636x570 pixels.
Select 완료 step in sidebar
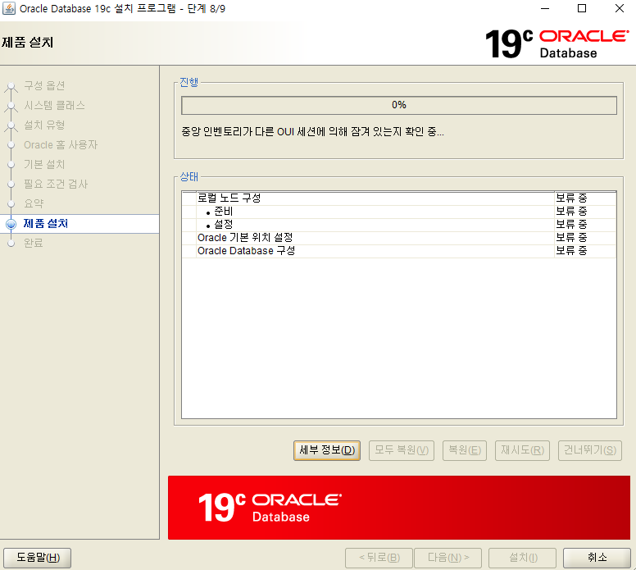pyautogui.click(x=34, y=244)
